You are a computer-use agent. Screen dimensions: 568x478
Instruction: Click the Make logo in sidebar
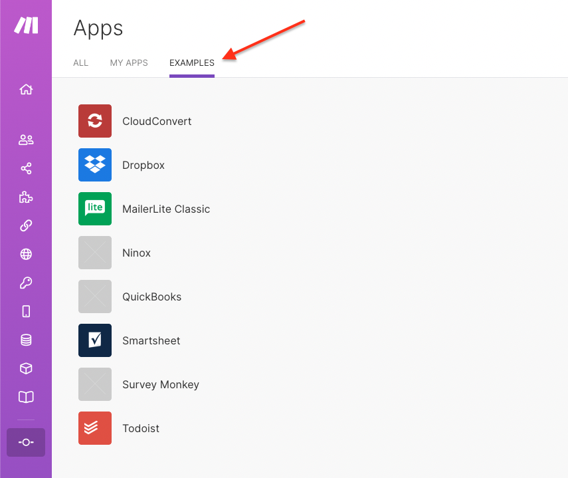pos(26,25)
